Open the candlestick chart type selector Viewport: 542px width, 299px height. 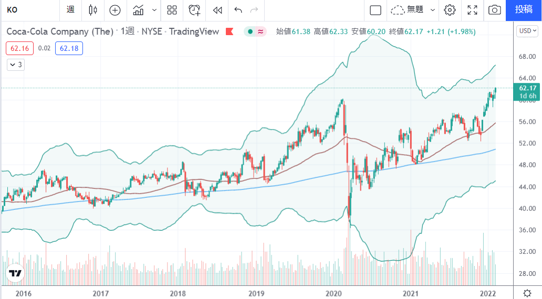pos(92,10)
